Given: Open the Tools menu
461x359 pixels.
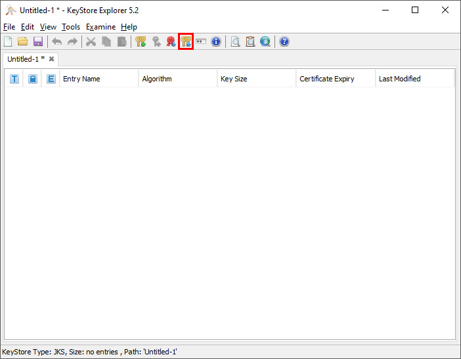Looking at the screenshot, I should (71, 27).
